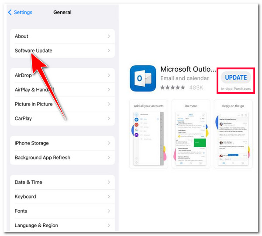The image size is (262, 236).
Task: Tap the Microsoft Outlook app icon
Action: (143, 78)
